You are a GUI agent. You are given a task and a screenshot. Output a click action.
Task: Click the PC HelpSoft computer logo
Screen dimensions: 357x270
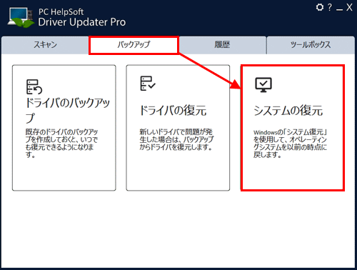point(21,17)
